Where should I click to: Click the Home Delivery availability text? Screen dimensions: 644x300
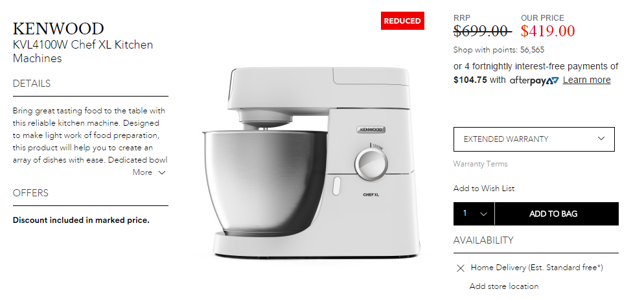coord(537,268)
